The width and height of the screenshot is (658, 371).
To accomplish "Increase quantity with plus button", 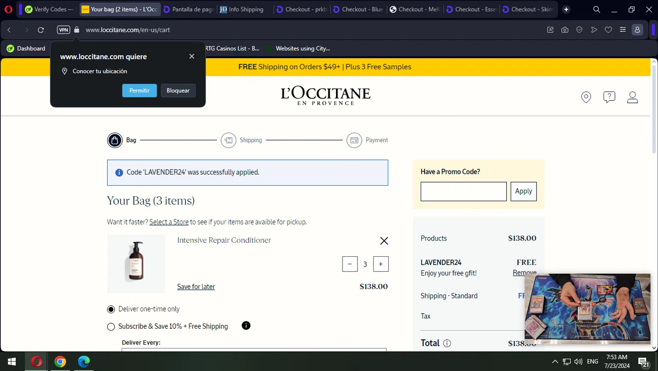I will point(381,264).
